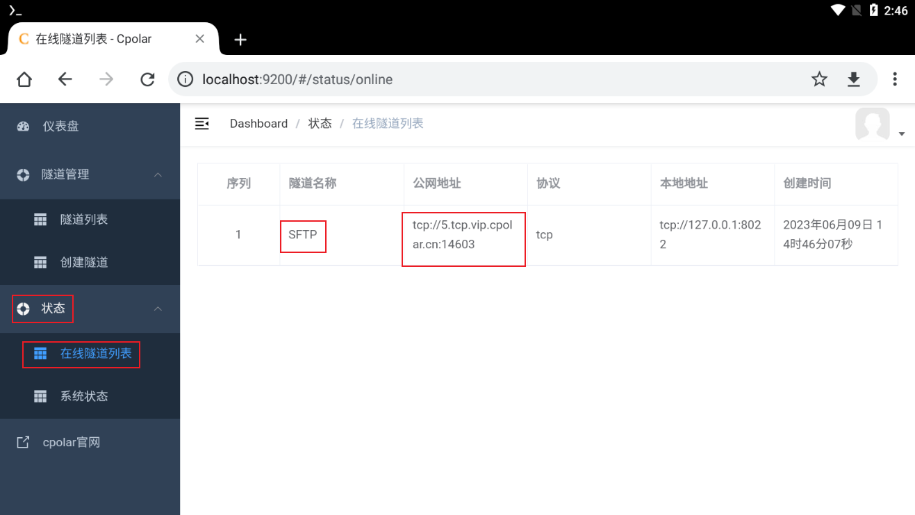Open 系统状态 in the sidebar
The width and height of the screenshot is (915, 515).
90,396
